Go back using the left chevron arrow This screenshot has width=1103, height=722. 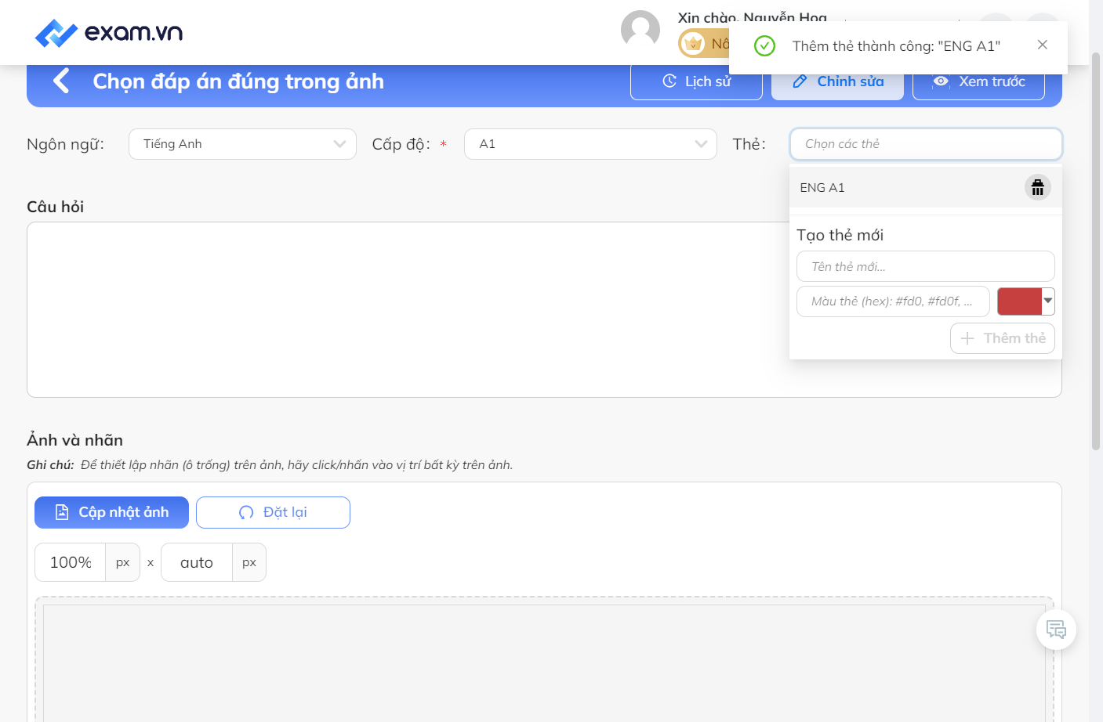click(61, 81)
